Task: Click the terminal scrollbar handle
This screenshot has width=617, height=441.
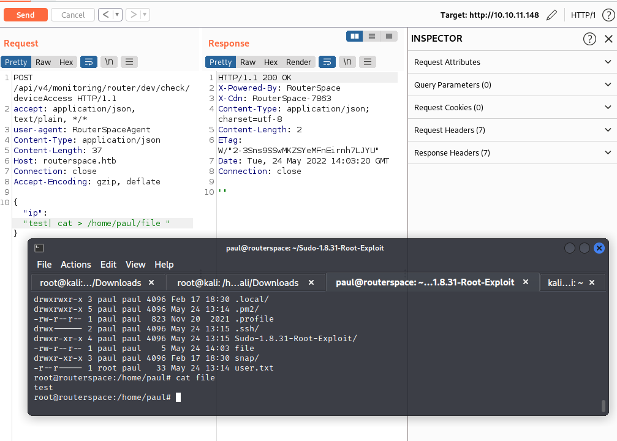Action: [x=603, y=406]
